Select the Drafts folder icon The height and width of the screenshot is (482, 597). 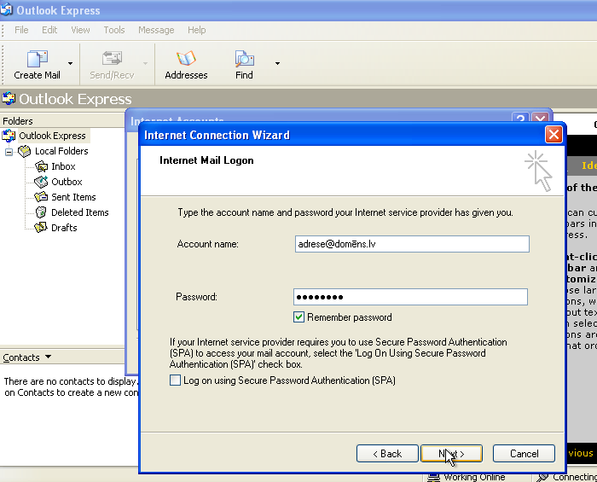(41, 227)
